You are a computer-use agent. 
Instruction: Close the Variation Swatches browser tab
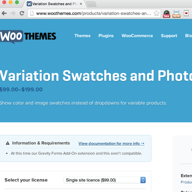click(81, 4)
